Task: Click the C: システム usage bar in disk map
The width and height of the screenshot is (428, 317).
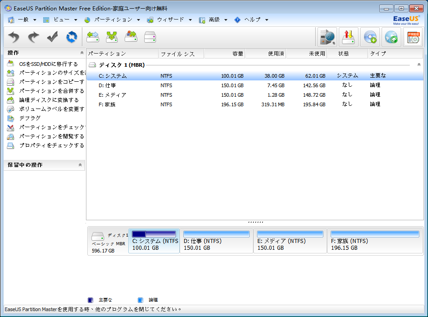Action: click(154, 234)
